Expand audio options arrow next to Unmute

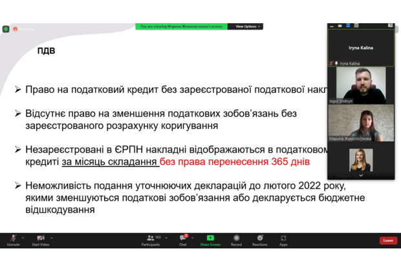coord(24,237)
